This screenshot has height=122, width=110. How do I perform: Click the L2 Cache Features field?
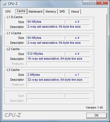(x=58, y=63)
